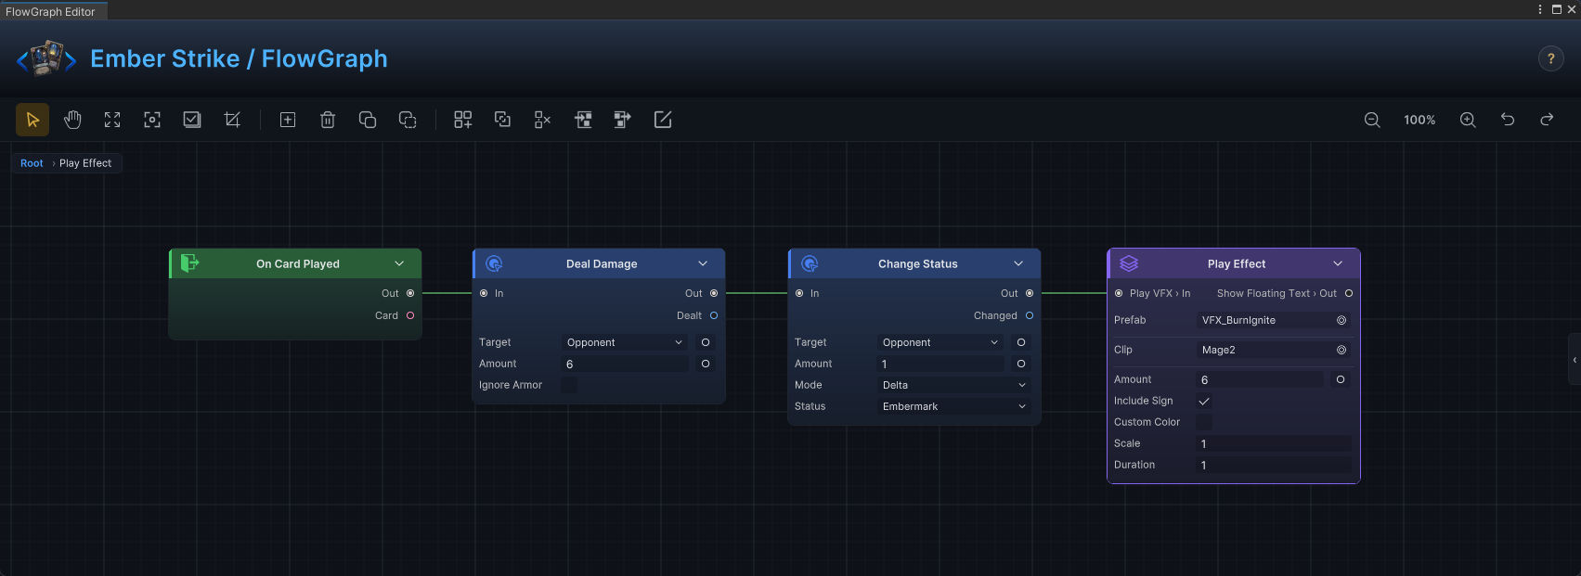Click the copy (overlapping squares) icon
This screenshot has height=576, width=1581.
(368, 120)
